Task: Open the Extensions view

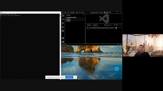Action: [x=63, y=31]
